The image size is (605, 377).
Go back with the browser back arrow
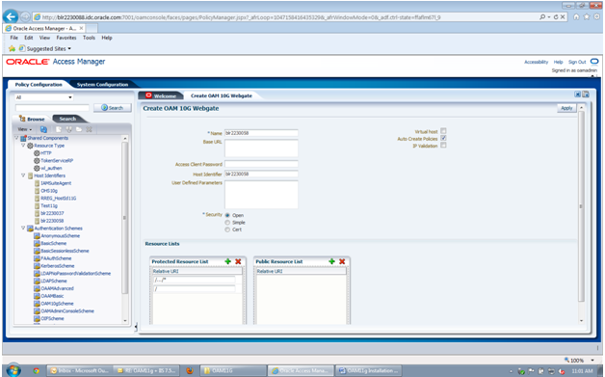[x=12, y=16]
